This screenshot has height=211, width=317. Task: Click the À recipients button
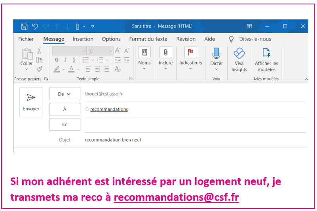(65, 109)
